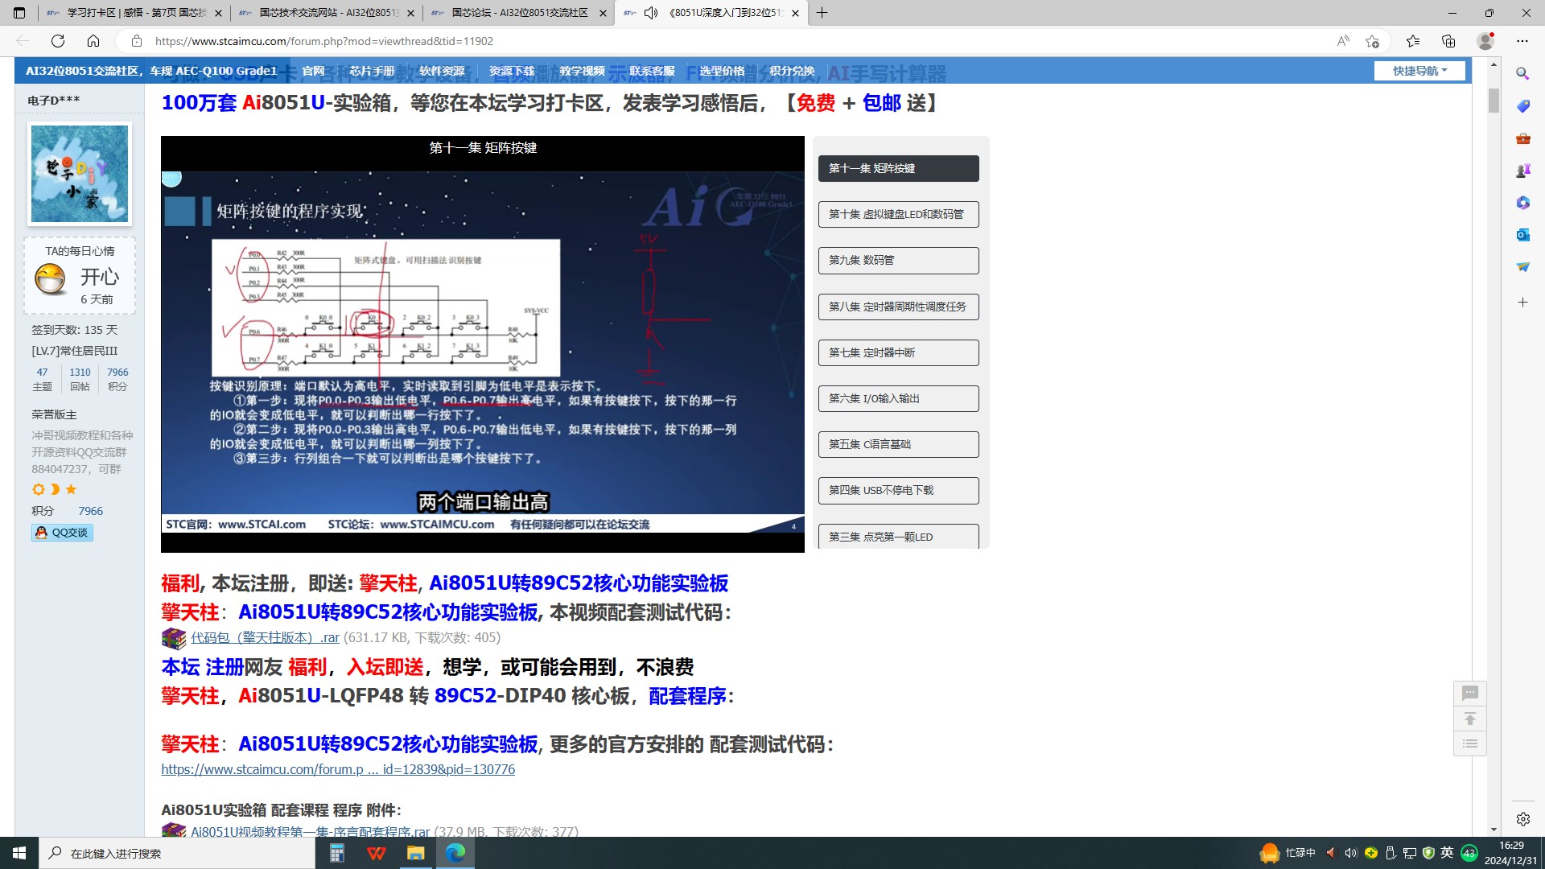The width and height of the screenshot is (1545, 869).
Task: Select video 第八集 定时器周期性调度任务
Action: 898,307
